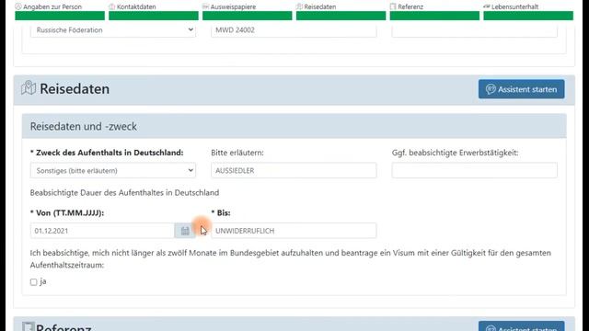Image resolution: width=589 pixels, height=331 pixels.
Task: Click the person icon beside 'Angaben zur Person'
Action: [x=18, y=6]
